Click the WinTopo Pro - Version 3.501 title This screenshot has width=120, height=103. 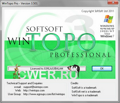tap(20, 3)
